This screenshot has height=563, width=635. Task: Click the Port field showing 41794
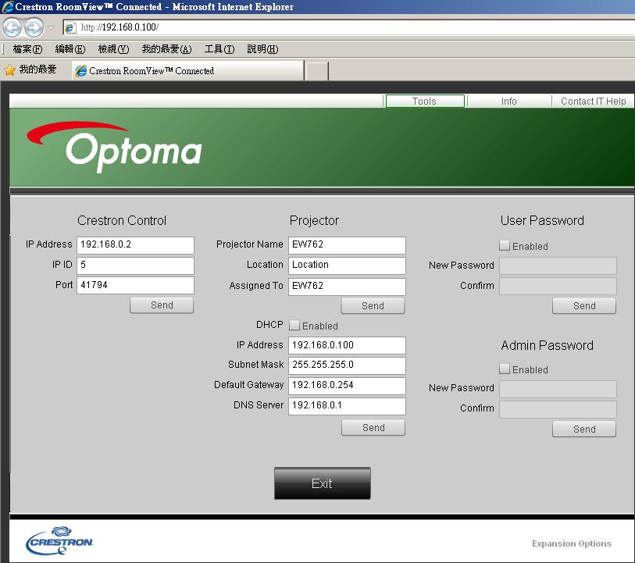[135, 285]
